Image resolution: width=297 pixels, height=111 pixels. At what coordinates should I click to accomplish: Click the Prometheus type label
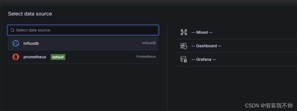pyautogui.click(x=146, y=57)
